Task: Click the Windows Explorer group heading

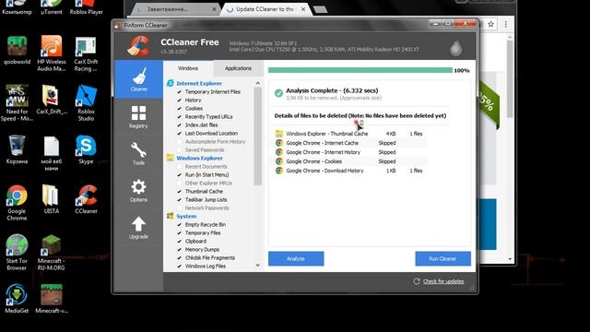Action: [199, 158]
